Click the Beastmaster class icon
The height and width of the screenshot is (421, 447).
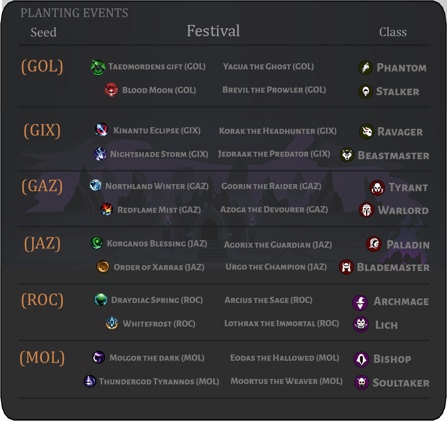347,155
